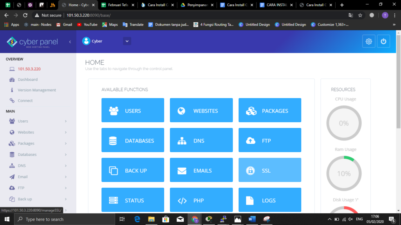Collapse the sidebar with the left chevron
This screenshot has width=401, height=225.
[70, 41]
